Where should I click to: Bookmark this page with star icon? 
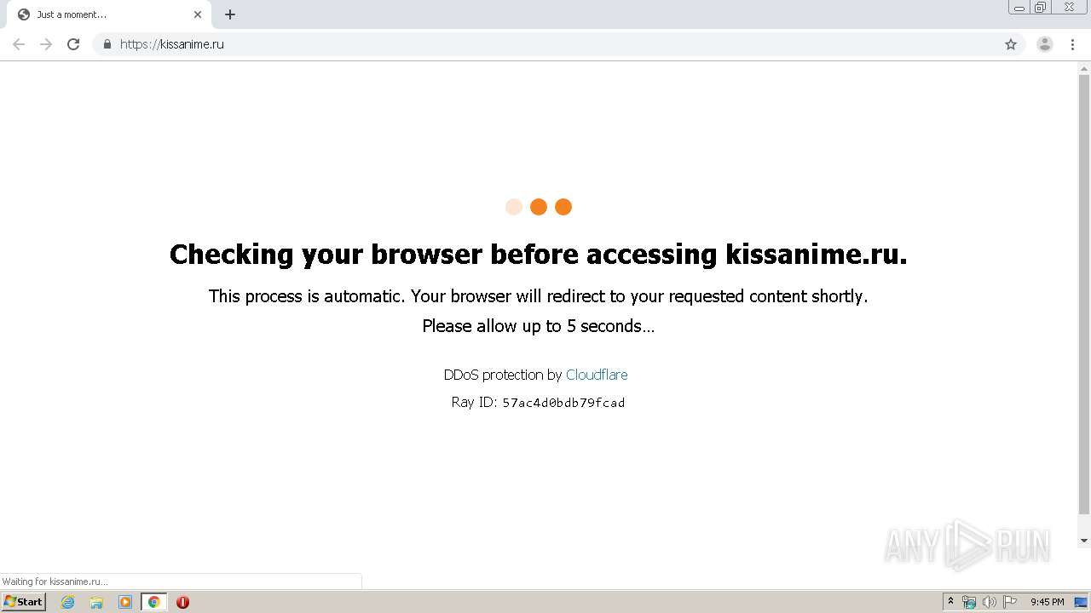pos(1011,44)
